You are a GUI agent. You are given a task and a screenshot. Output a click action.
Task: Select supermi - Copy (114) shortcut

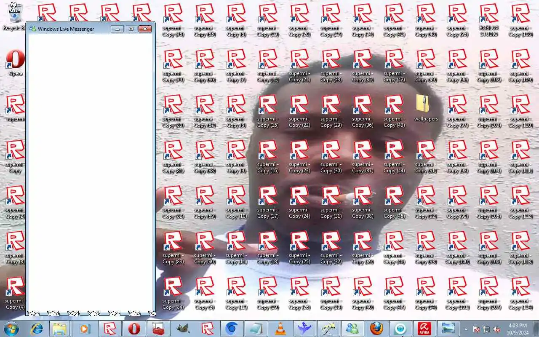pyautogui.click(x=521, y=293)
